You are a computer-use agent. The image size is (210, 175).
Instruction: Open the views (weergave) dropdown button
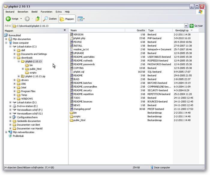tap(81, 19)
